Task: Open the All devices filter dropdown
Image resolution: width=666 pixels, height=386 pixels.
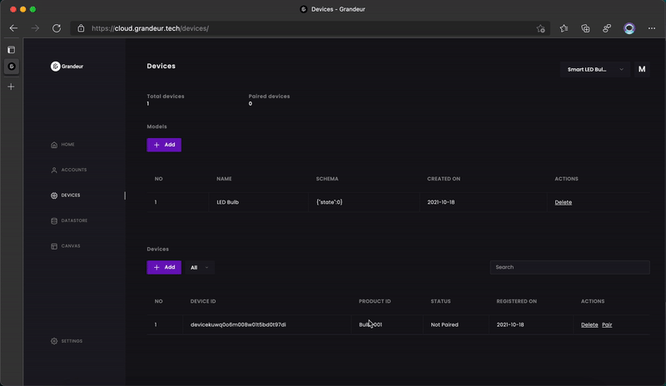Action: tap(200, 267)
